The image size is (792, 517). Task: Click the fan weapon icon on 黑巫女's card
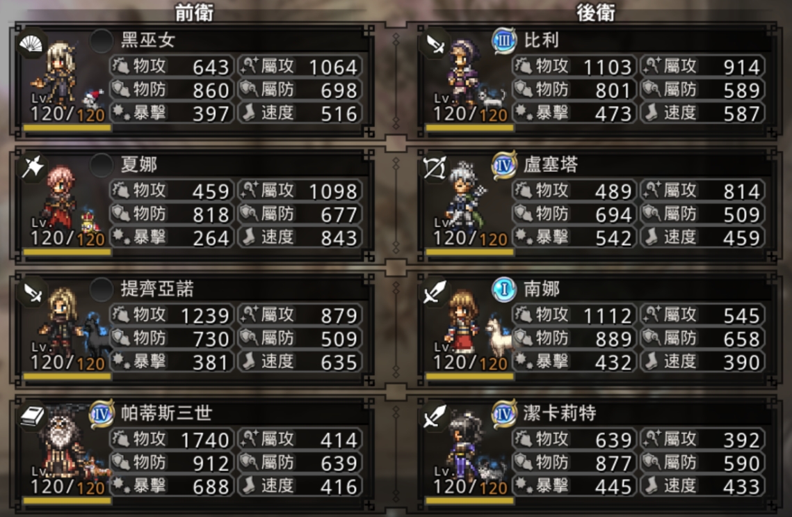click(31, 45)
